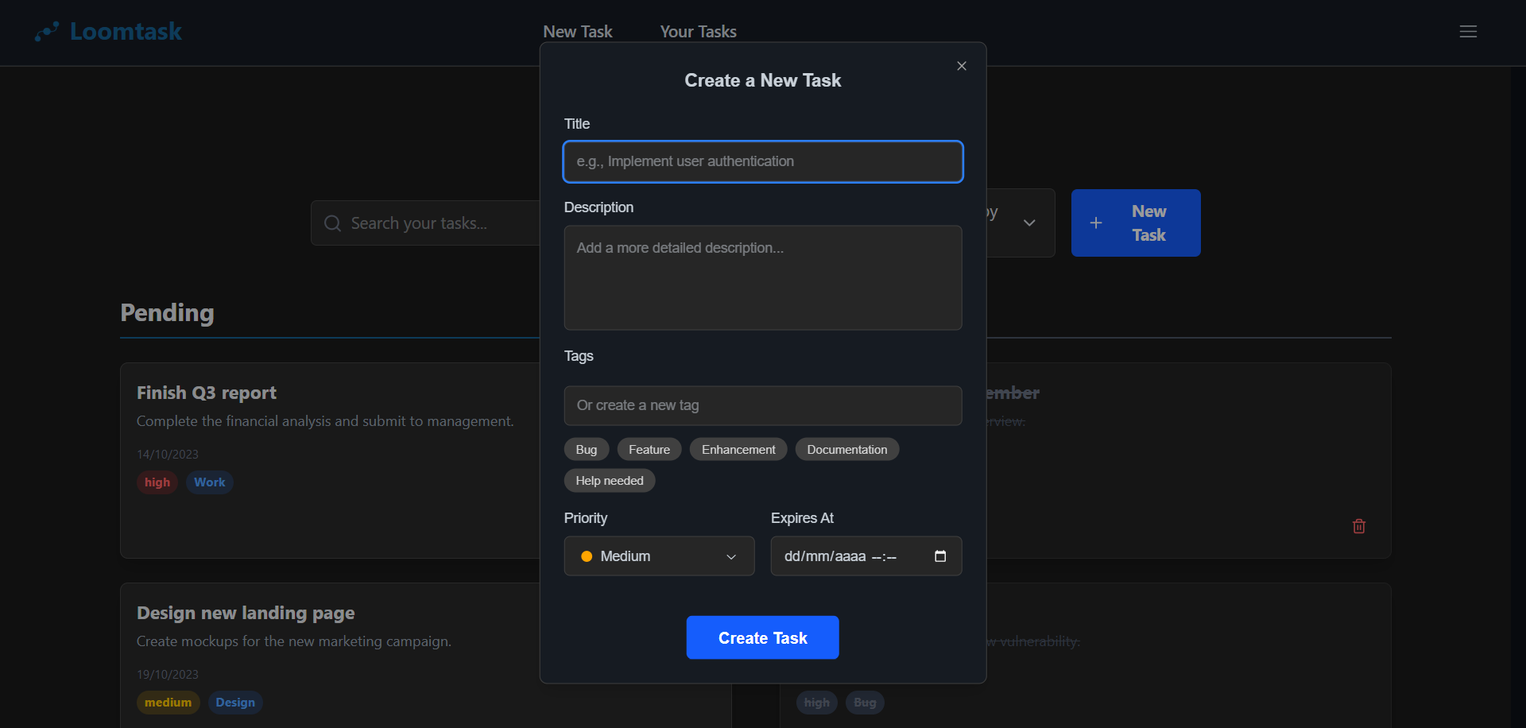1526x728 pixels.
Task: Click into the Description text area
Action: (x=762, y=277)
